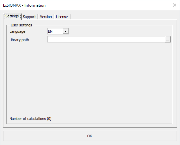
Task: Click the 'Language' label
Action: coord(17,31)
